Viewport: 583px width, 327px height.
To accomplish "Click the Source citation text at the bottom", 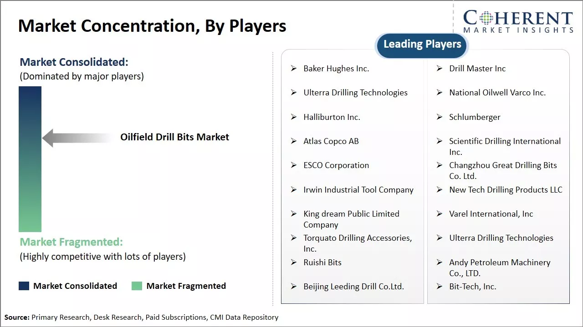I will click(141, 317).
